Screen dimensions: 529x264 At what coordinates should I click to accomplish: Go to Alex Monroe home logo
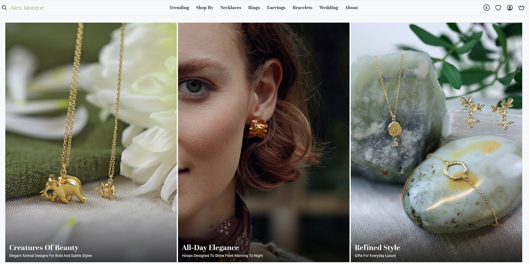27,8
